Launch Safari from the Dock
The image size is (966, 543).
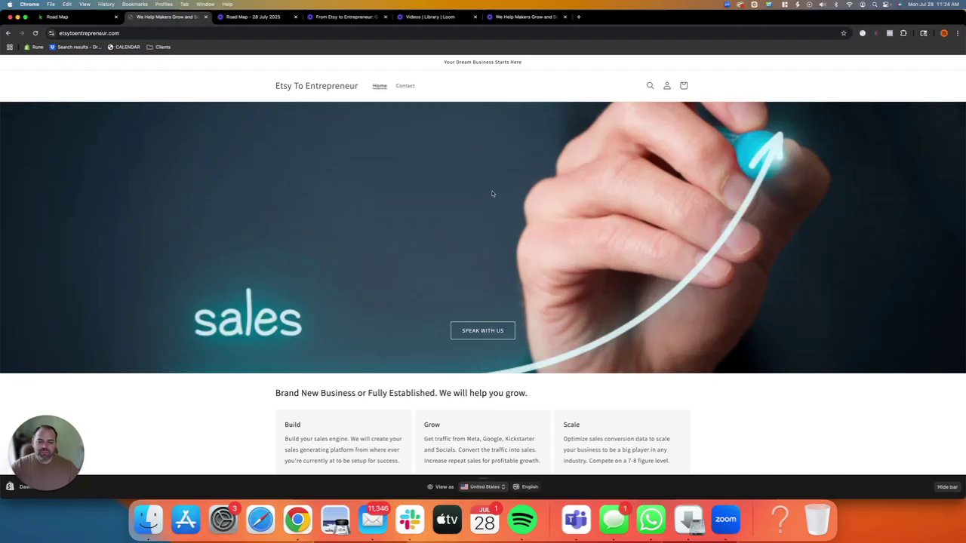[x=260, y=519]
